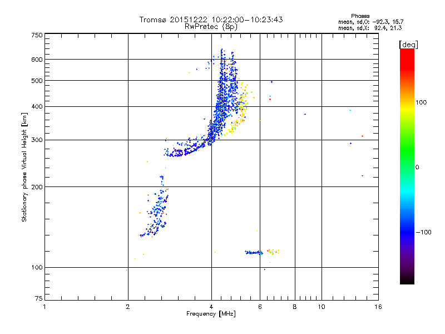The image size is (445, 334).
Task: Click the colorbar tick label '0'
Action: [x=417, y=168]
